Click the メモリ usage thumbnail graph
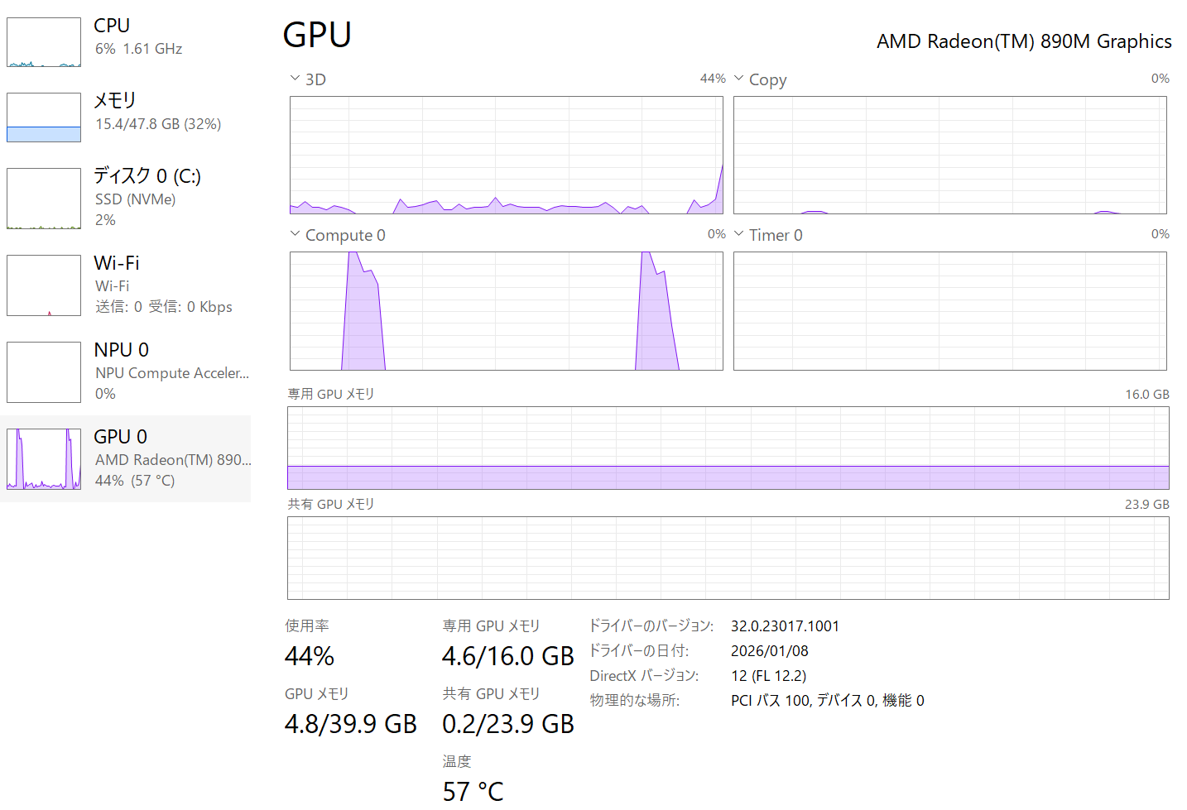The image size is (1187, 810). (44, 117)
